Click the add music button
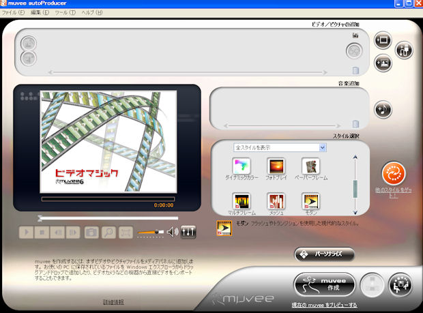 click(383, 109)
